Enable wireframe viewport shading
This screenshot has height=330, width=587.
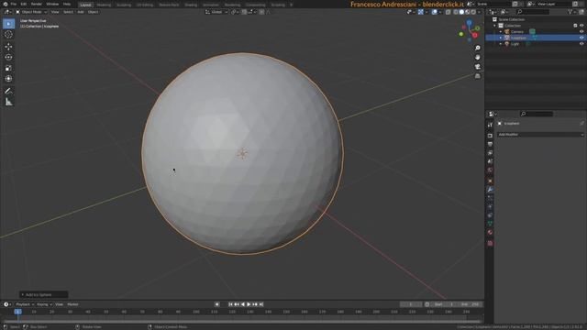456,12
